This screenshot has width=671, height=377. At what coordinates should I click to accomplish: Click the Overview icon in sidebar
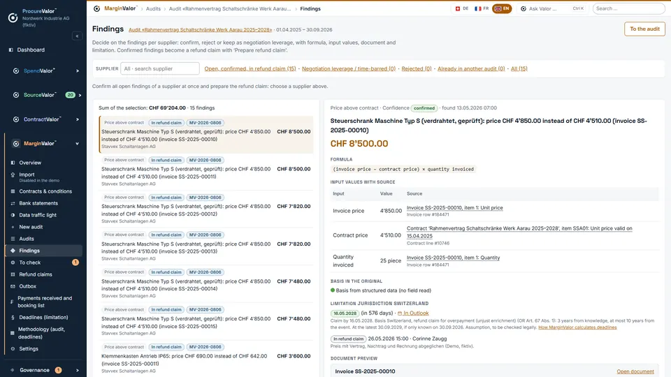tap(13, 163)
